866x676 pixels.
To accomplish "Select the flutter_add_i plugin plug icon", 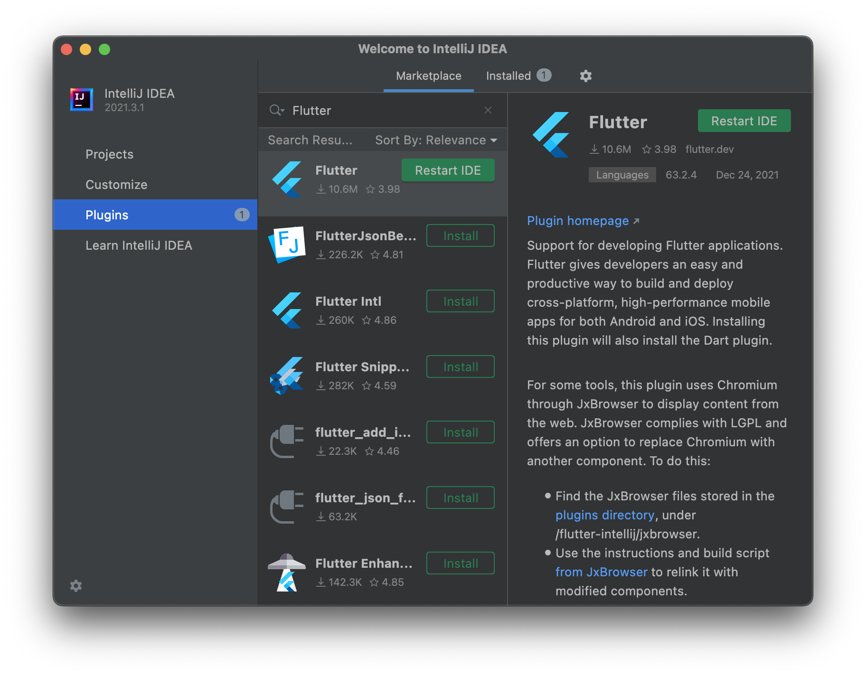I will 287,441.
